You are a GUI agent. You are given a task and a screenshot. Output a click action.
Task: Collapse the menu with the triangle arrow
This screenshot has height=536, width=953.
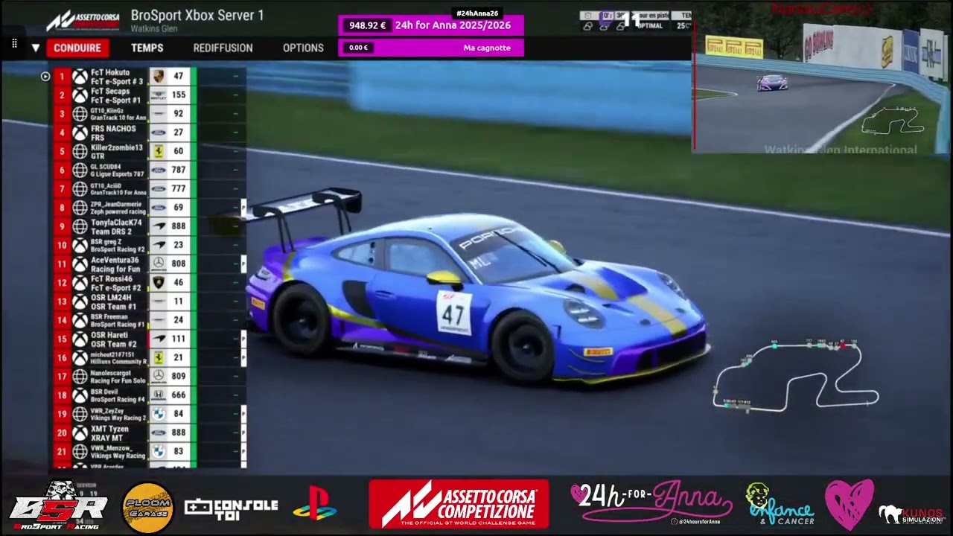[x=35, y=48]
